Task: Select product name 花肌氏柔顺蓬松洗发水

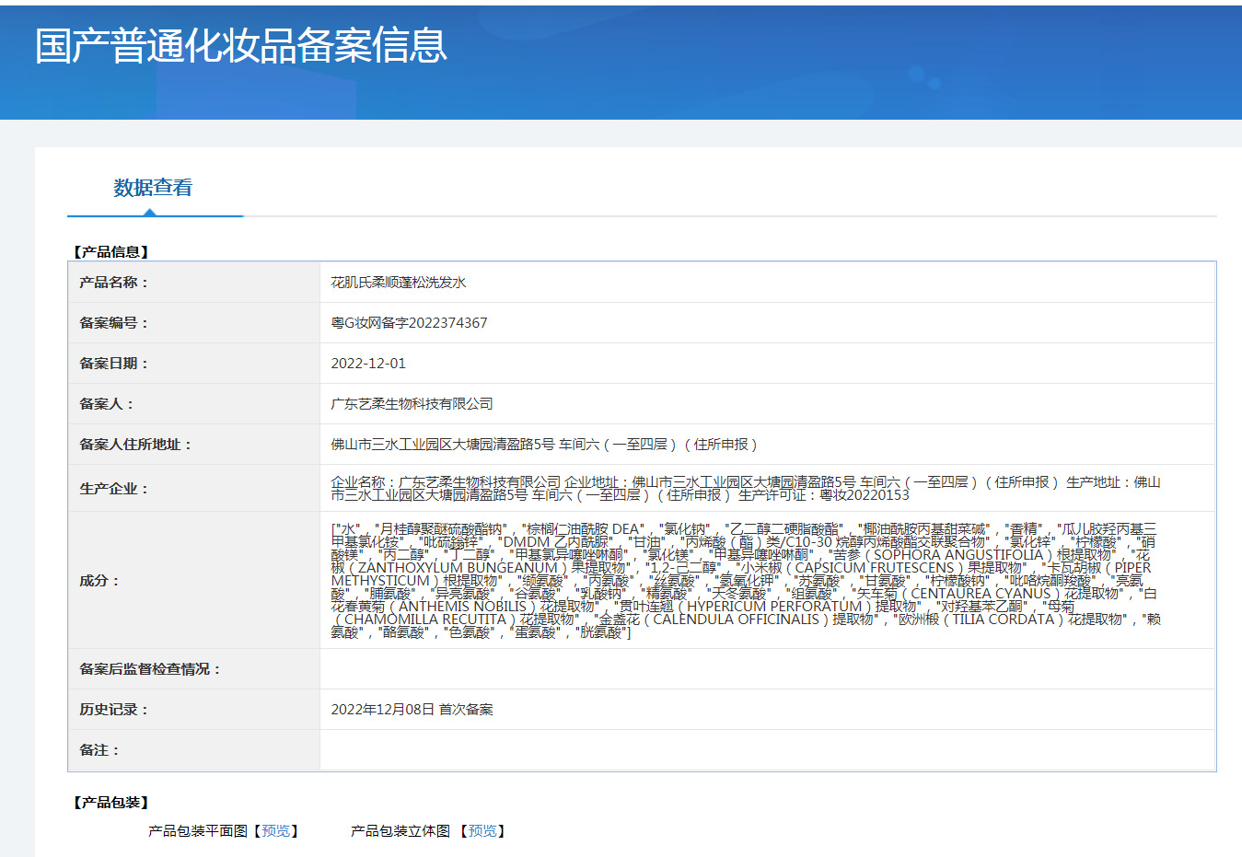Action: click(x=399, y=283)
